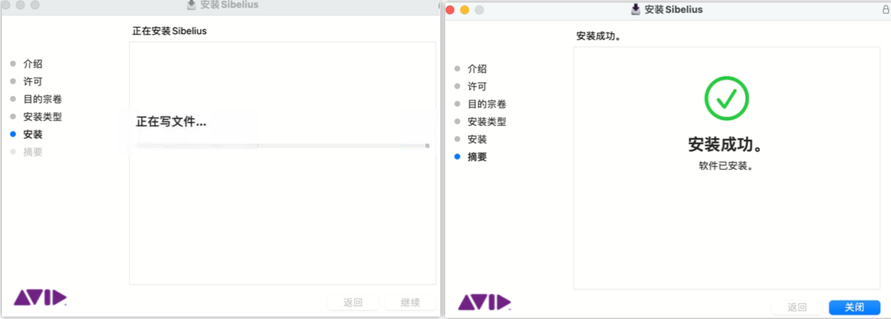Click the file writing progress bar

(x=282, y=145)
